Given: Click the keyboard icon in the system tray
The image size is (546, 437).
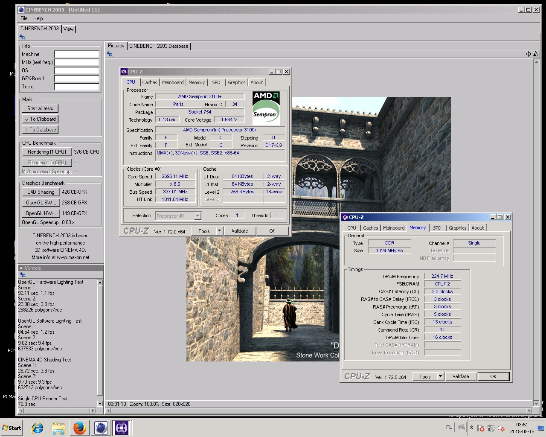Looking at the screenshot, I should pos(461,428).
